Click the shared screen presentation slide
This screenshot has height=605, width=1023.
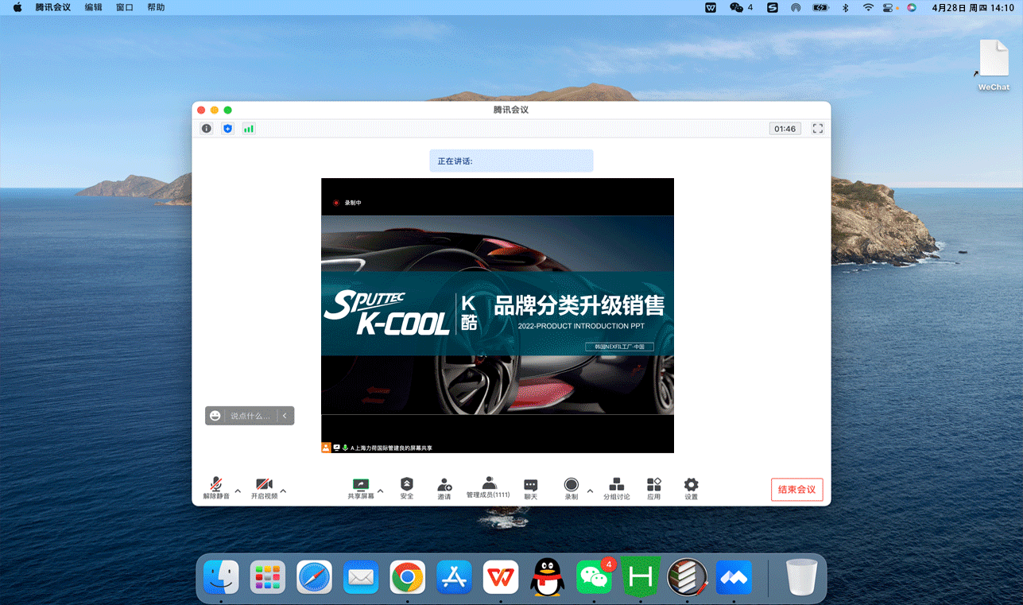[x=498, y=315]
